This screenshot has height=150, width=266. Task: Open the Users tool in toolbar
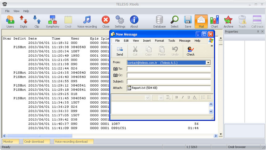[10, 22]
